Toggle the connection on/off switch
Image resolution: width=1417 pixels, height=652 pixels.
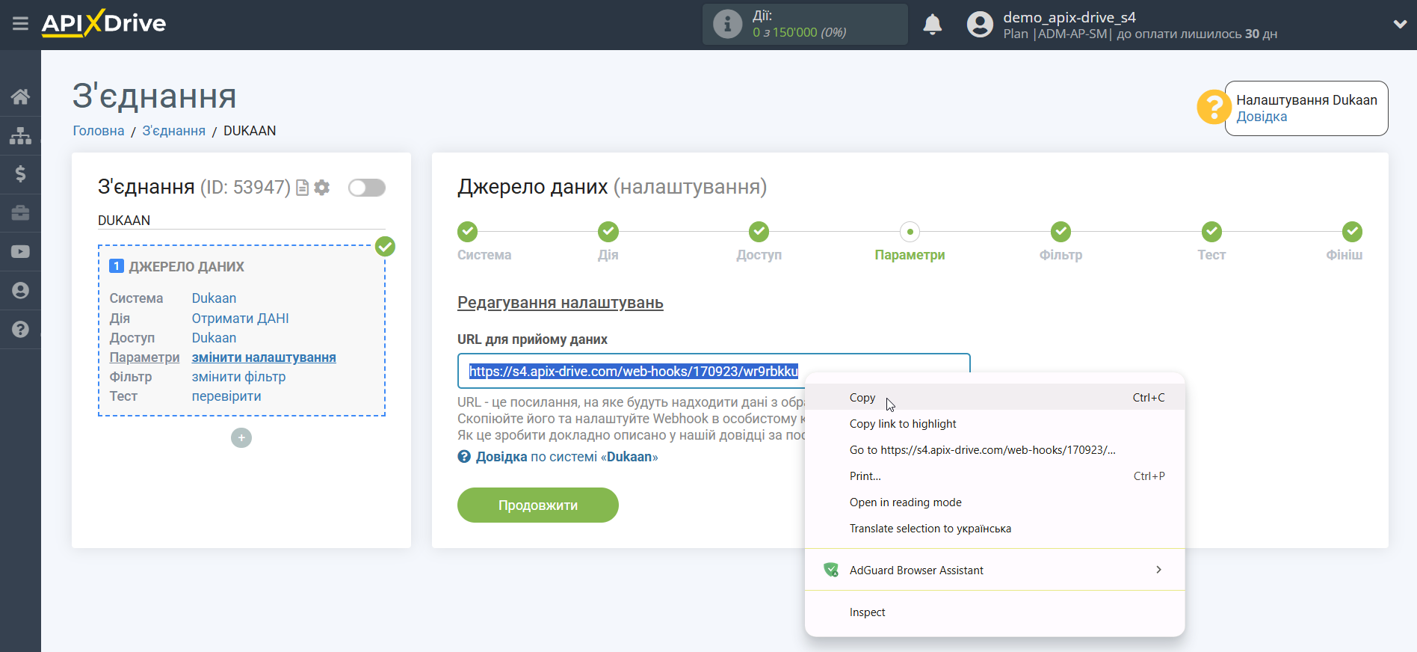(367, 188)
